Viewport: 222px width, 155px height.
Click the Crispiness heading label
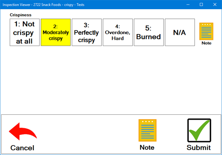pyautogui.click(x=21, y=15)
